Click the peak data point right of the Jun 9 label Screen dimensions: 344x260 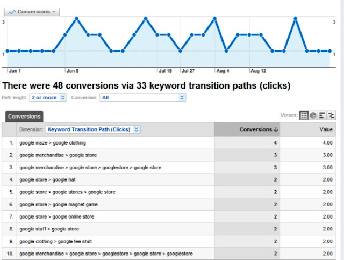[76, 19]
